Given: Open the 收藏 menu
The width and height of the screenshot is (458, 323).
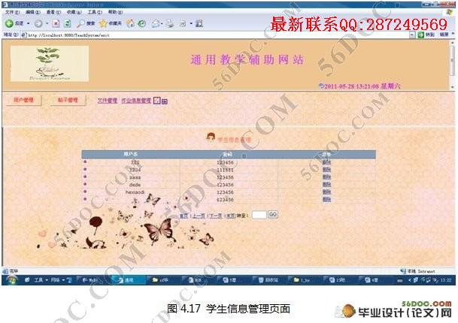Looking at the screenshot, I should (74, 12).
